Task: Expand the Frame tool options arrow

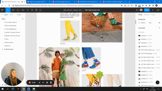Action: (15, 10)
